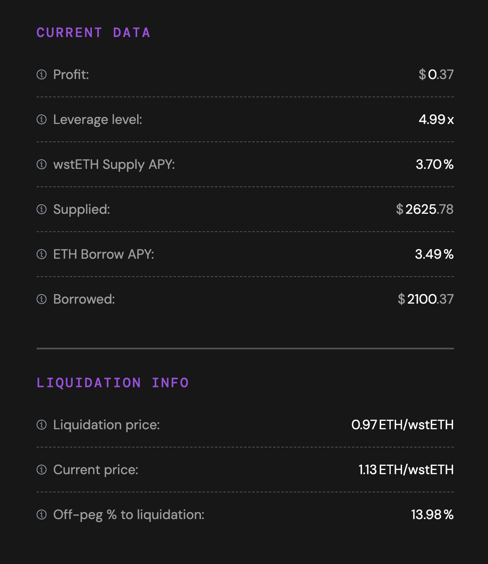Click the info icon next to Current price
Screen dimensions: 488x564
click(42, 470)
